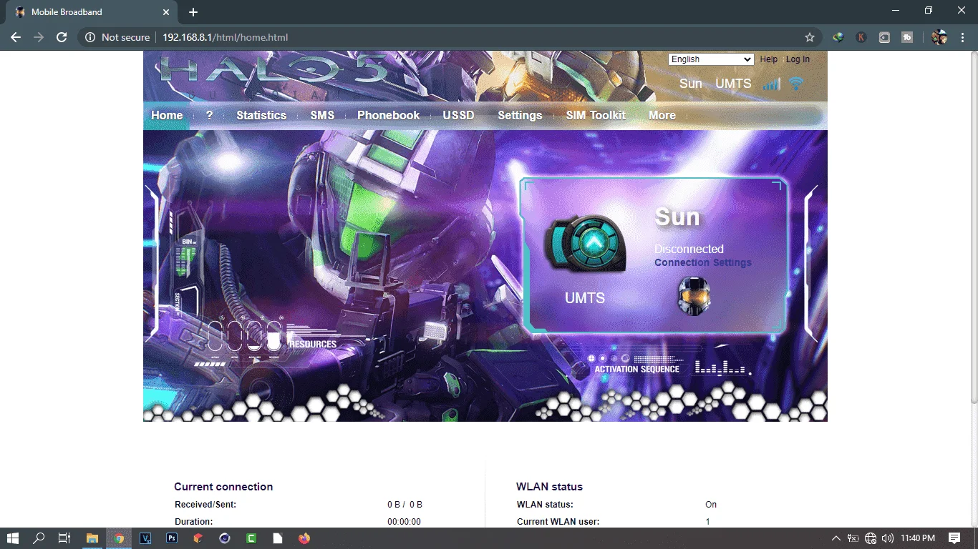Click the address bar URL

225,37
